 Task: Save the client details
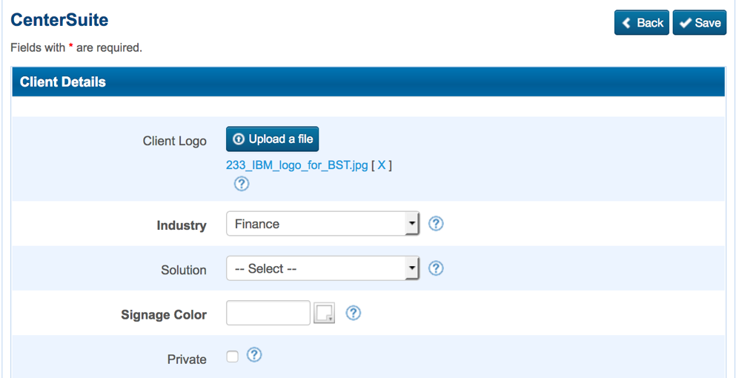(x=700, y=23)
